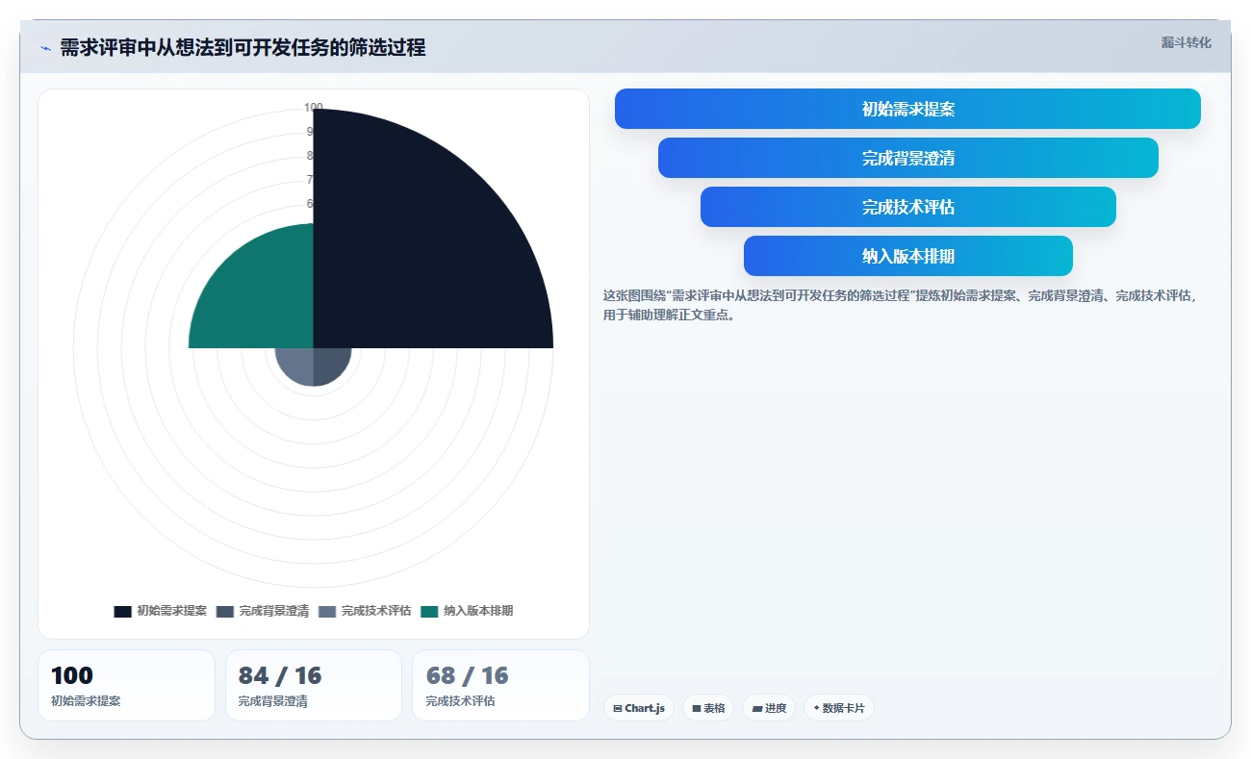This screenshot has height=759, width=1251.
Task: Click the Chart.js tag chip
Action: tap(639, 708)
